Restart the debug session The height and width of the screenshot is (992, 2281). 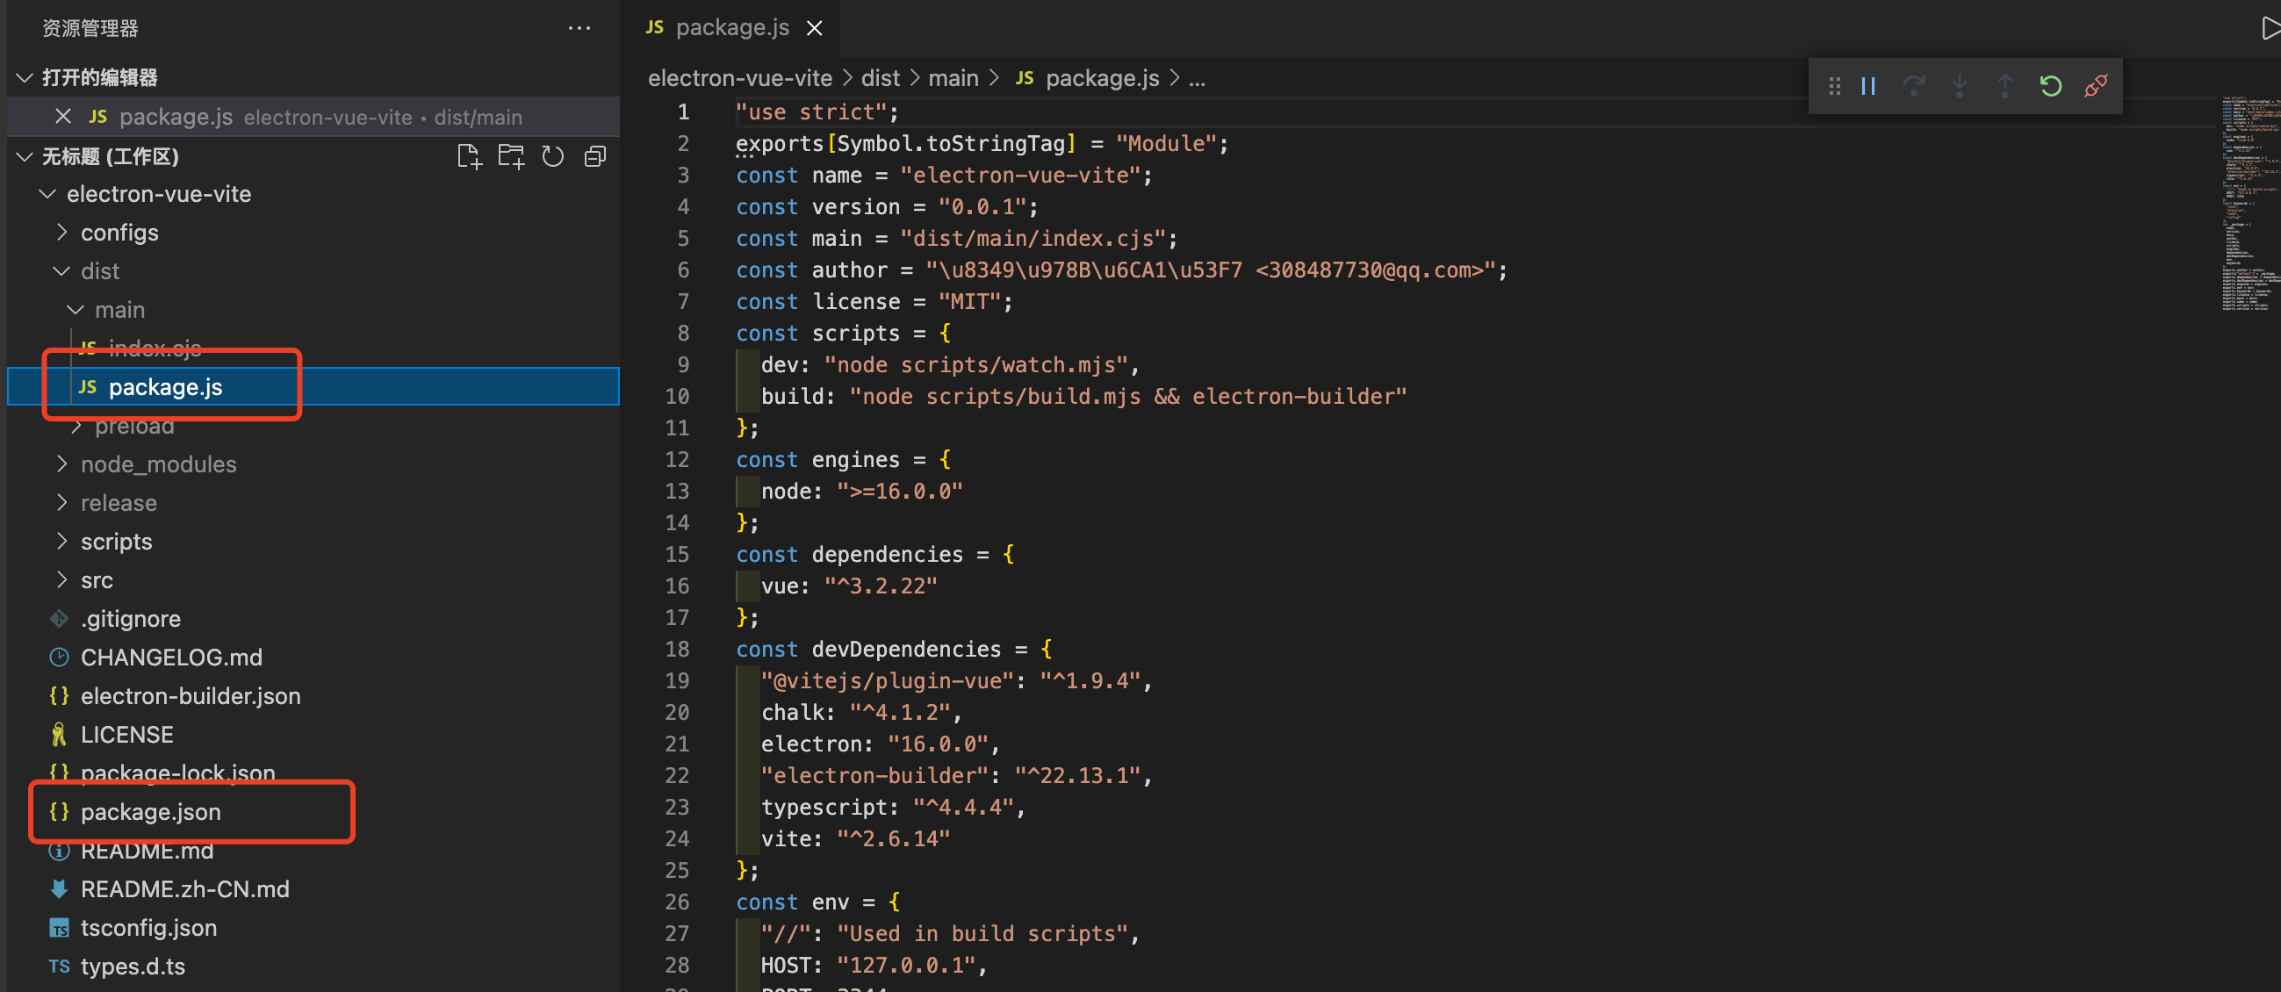point(2051,85)
